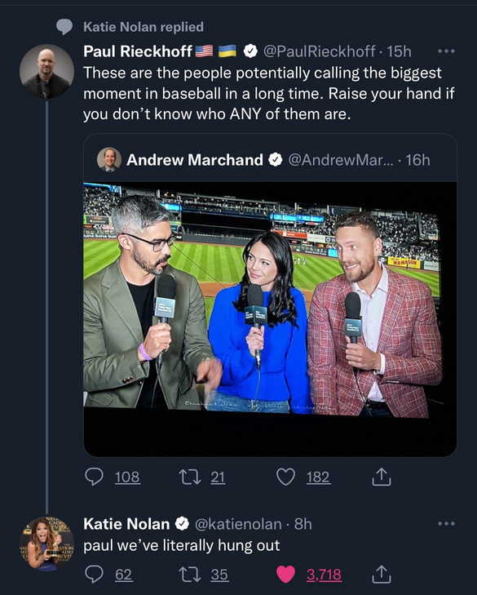Share Paul Rieckhoff's tweet via share icon
Screen dimensions: 477x595
381,477
